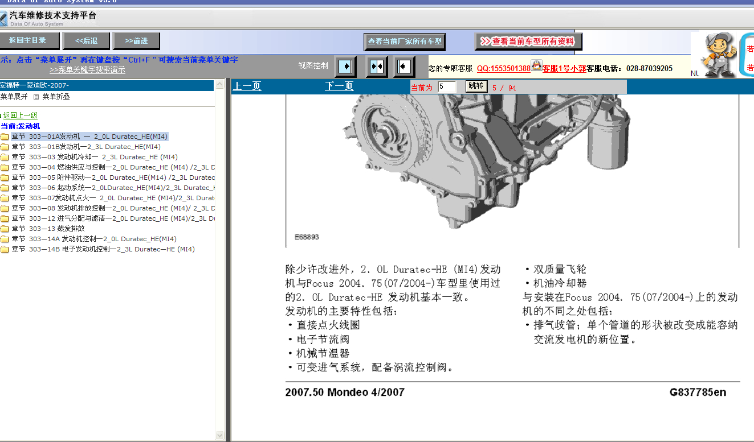Click 2007.50 Mondeo 4/2007 footer text

345,393
